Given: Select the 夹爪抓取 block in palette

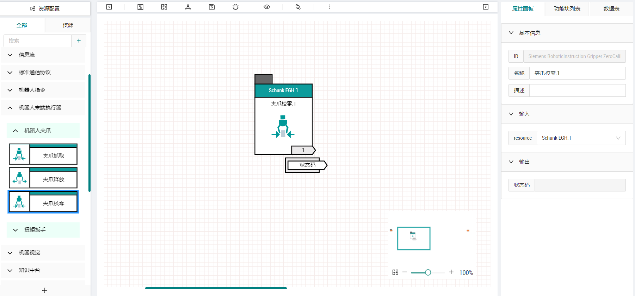Looking at the screenshot, I should tap(43, 154).
